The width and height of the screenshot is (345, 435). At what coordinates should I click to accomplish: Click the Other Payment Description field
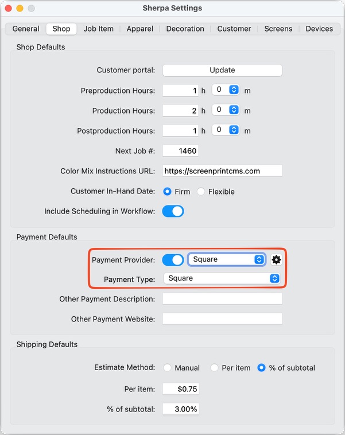click(x=222, y=299)
